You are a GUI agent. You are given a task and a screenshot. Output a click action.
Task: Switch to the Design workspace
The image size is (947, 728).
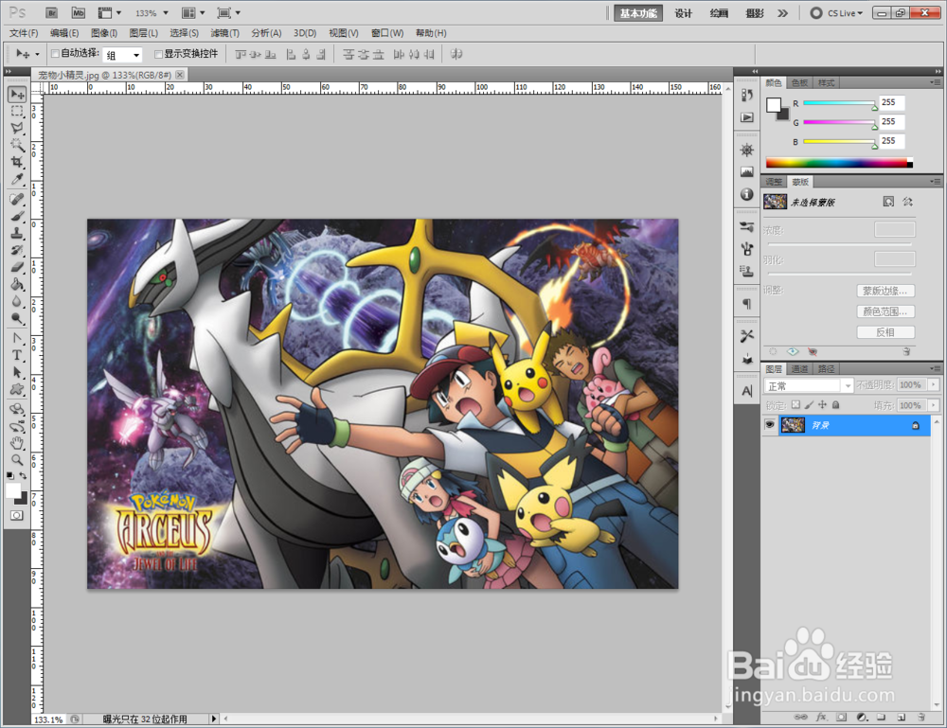point(684,13)
